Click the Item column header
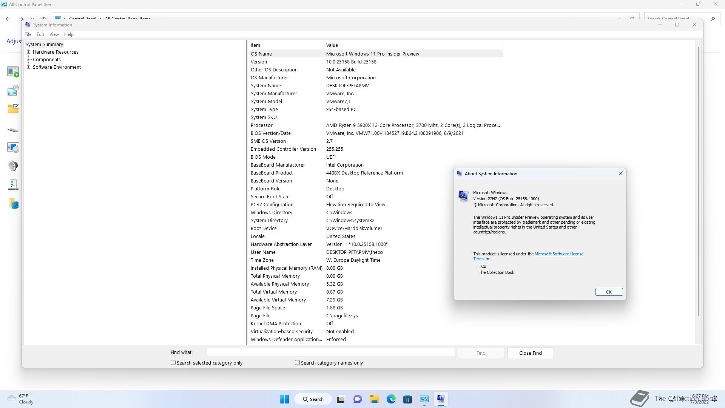This screenshot has width=725, height=408. (x=286, y=45)
